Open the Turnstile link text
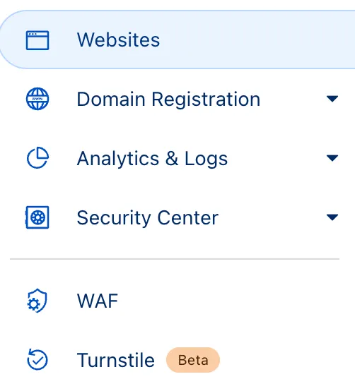The width and height of the screenshot is (355, 391). point(116,360)
